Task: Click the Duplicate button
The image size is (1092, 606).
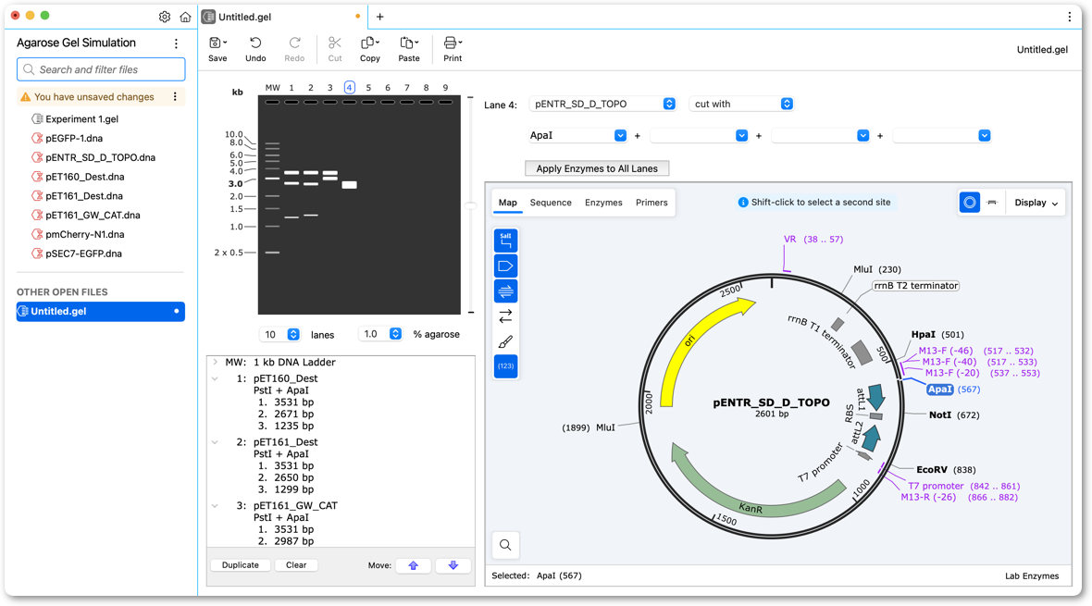Action: [x=241, y=565]
